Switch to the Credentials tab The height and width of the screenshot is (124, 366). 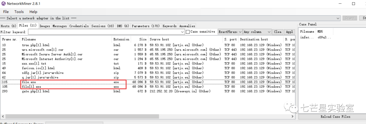(x=79, y=26)
